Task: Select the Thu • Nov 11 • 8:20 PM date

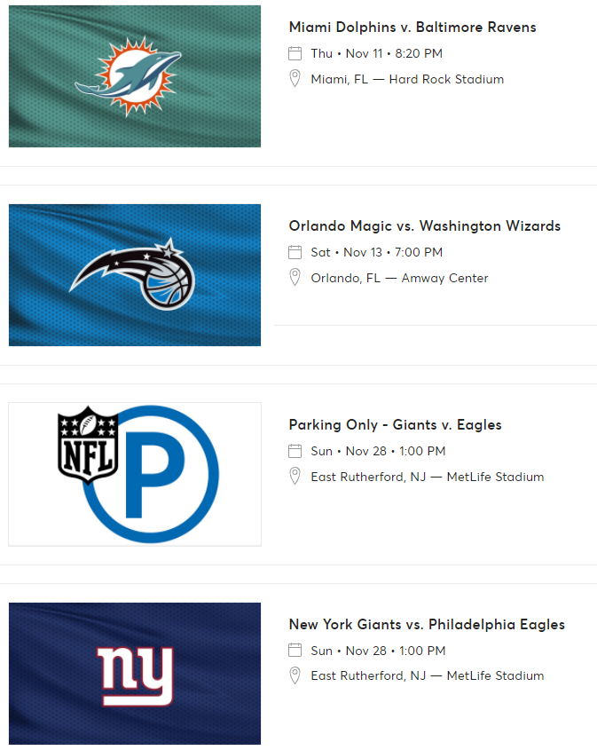Action: [x=376, y=53]
